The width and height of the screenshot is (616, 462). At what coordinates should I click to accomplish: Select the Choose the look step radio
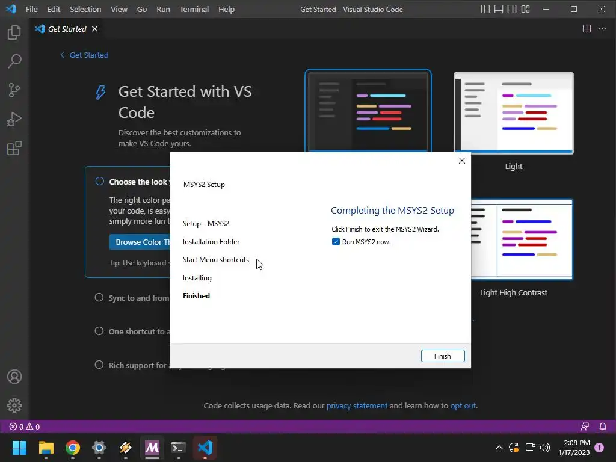[x=100, y=181]
